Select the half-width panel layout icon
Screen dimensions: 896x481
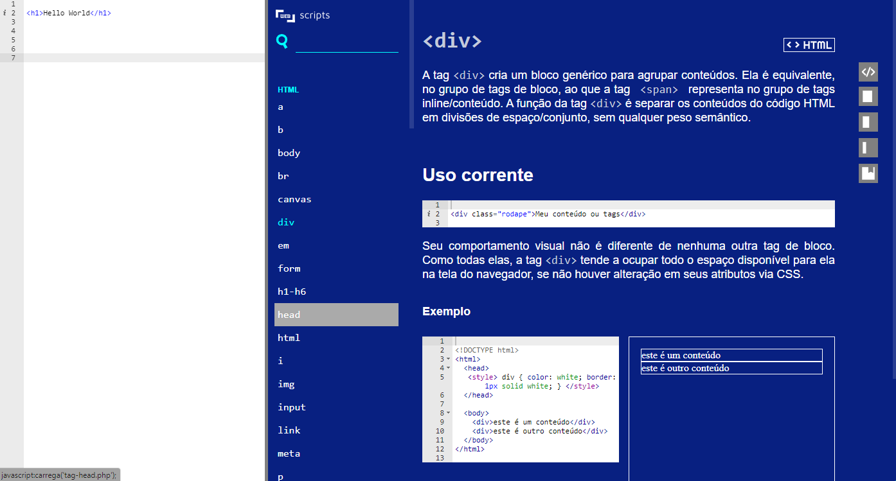tap(868, 122)
